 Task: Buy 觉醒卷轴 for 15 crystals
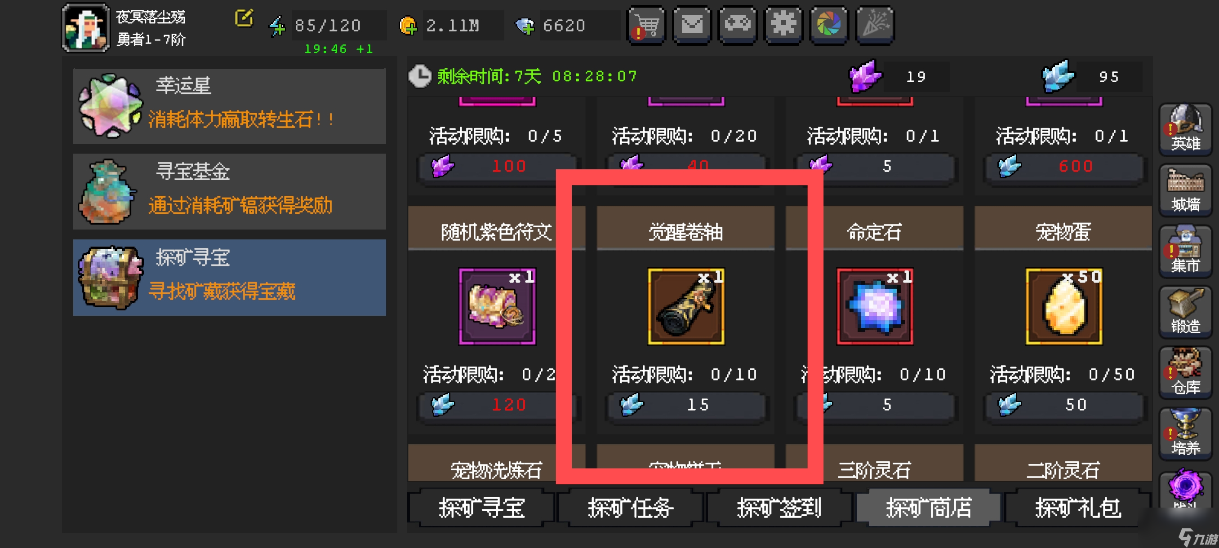[x=686, y=405]
